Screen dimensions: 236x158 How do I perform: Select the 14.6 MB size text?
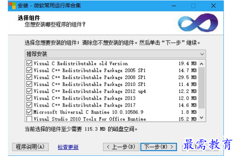188,105
